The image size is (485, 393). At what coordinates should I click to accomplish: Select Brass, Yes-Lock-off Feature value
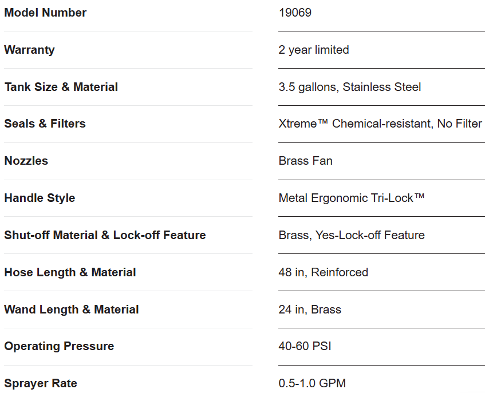(x=352, y=235)
